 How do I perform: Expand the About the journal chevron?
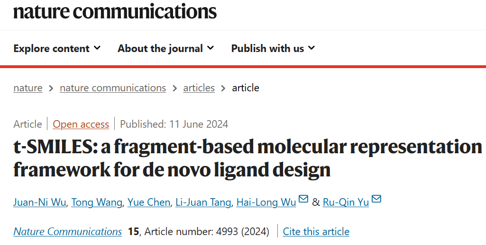tap(211, 48)
